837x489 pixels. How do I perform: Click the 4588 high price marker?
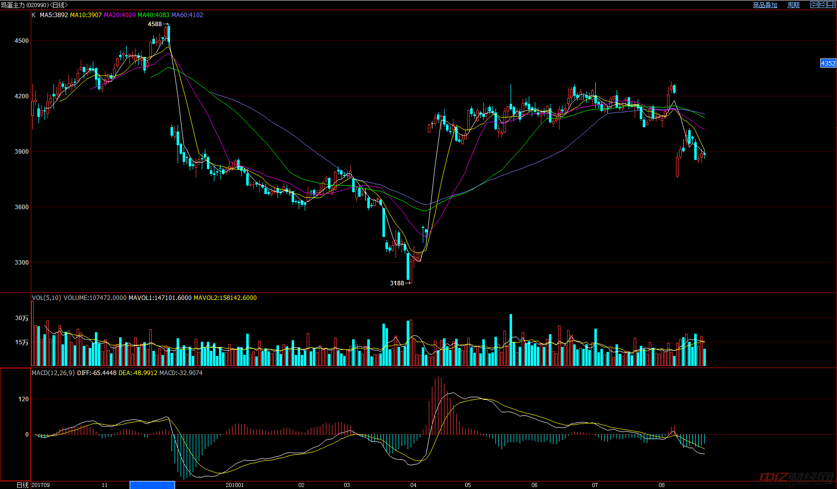155,24
